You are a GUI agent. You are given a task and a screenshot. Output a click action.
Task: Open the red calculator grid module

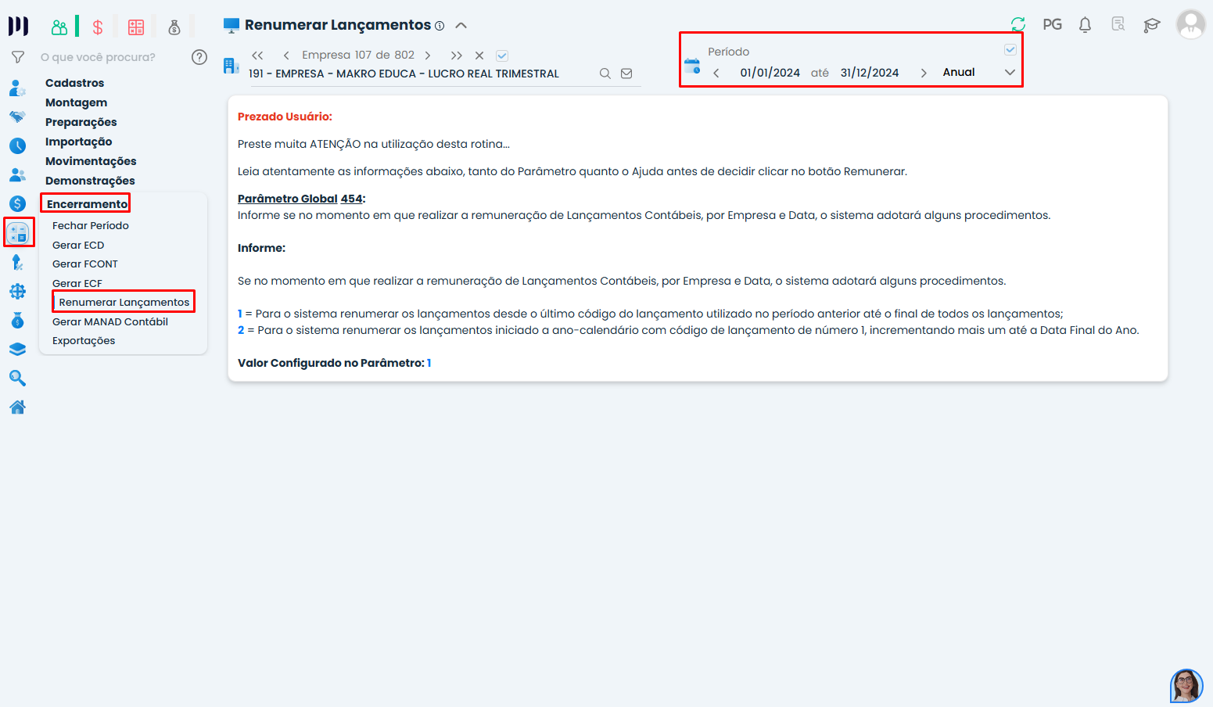pyautogui.click(x=136, y=27)
